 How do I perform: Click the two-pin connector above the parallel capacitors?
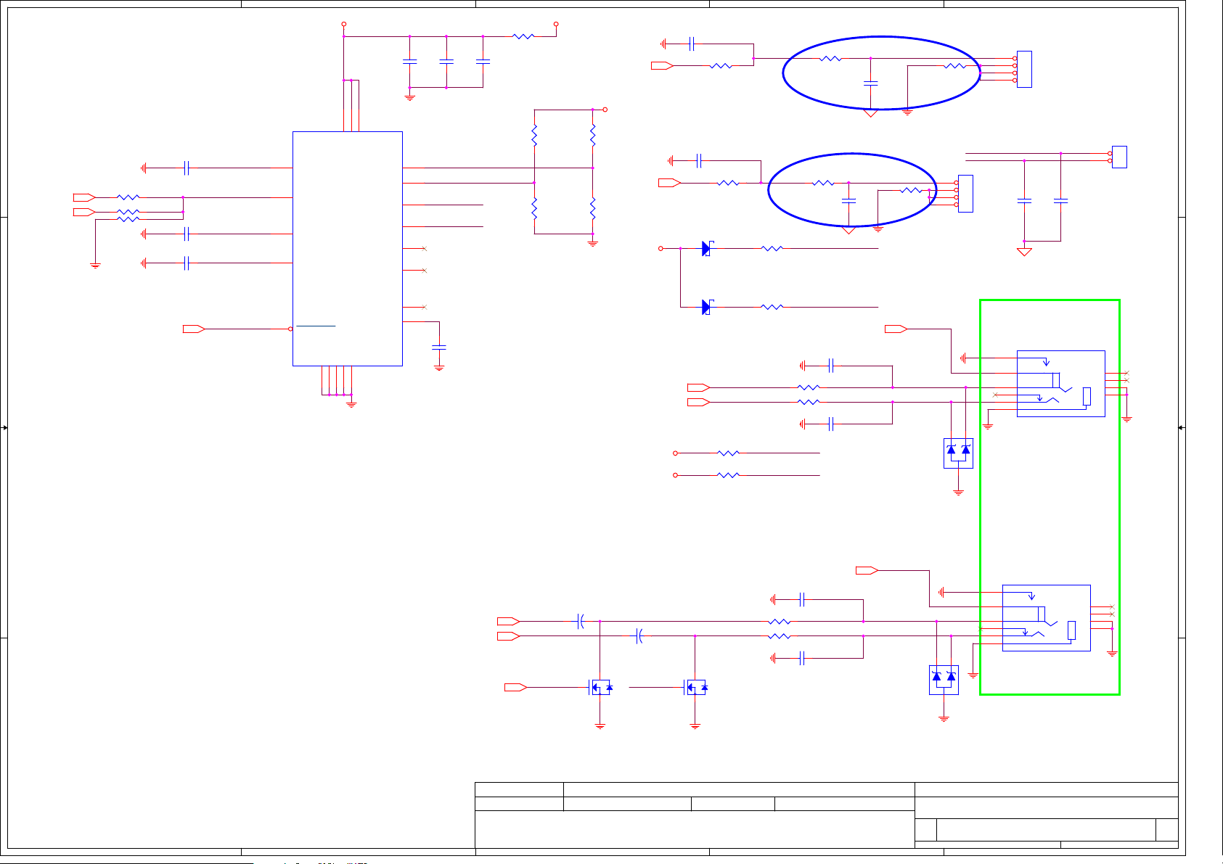(1119, 157)
